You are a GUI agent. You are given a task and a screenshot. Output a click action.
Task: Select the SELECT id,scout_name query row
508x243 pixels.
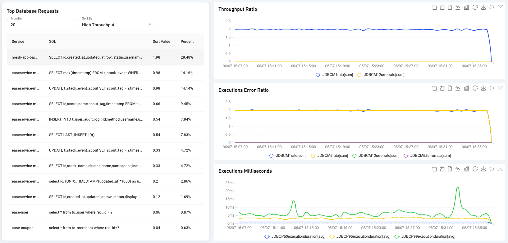[105, 104]
